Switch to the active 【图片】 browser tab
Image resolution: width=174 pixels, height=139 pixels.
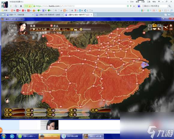79,15
